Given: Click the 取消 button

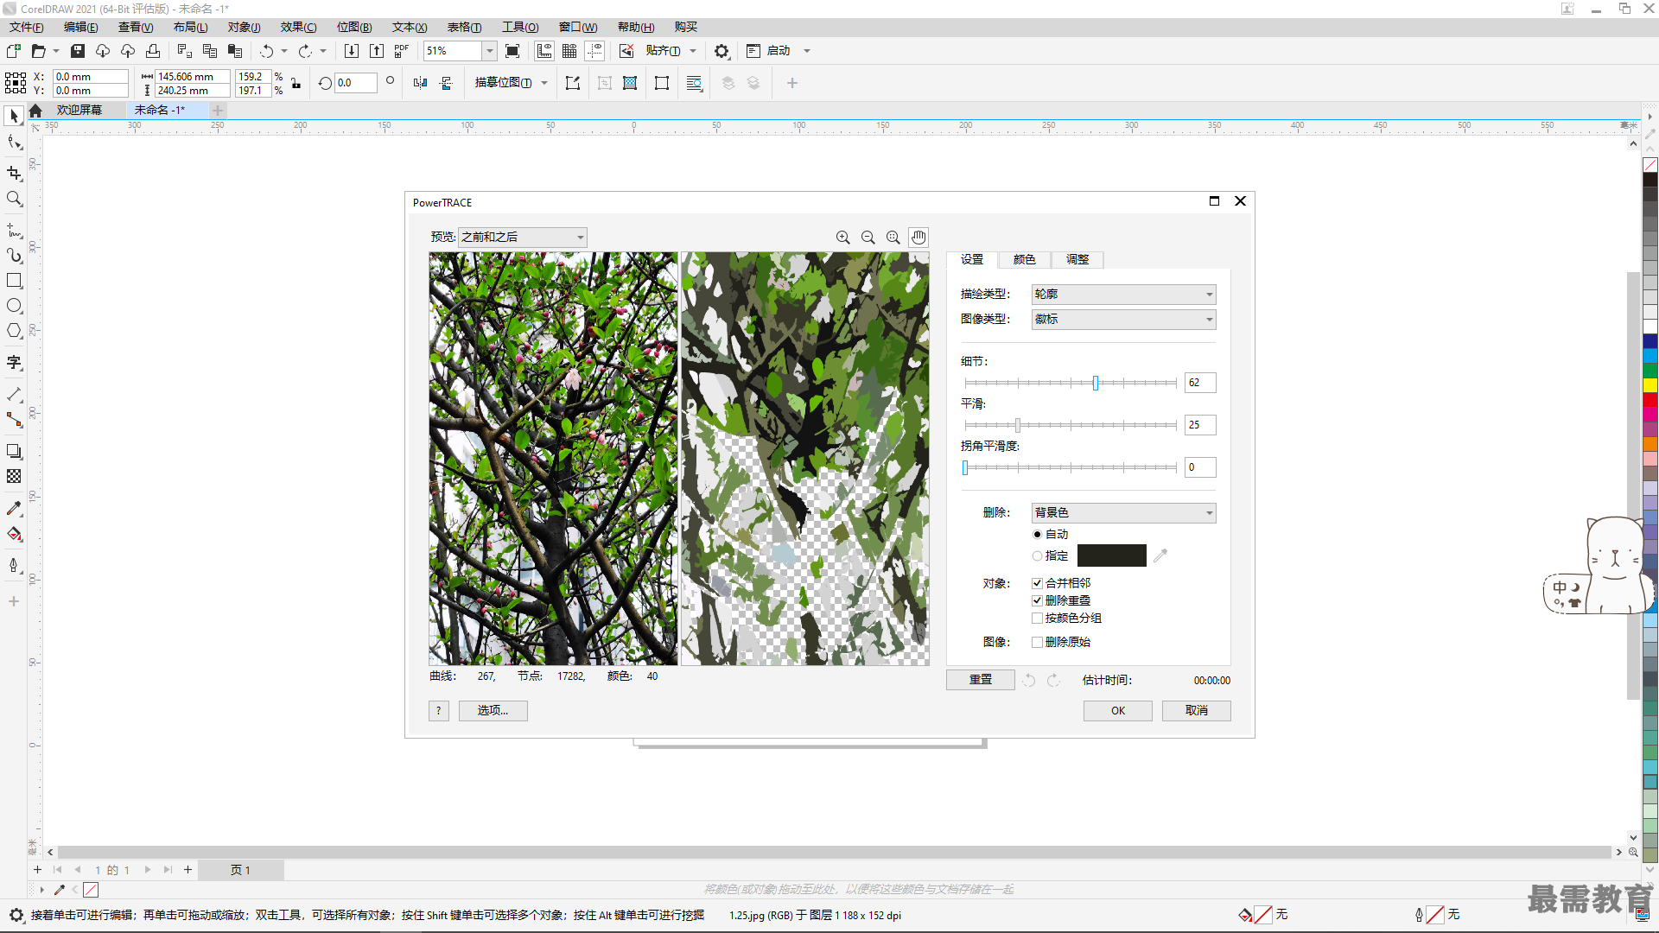Looking at the screenshot, I should (1197, 711).
